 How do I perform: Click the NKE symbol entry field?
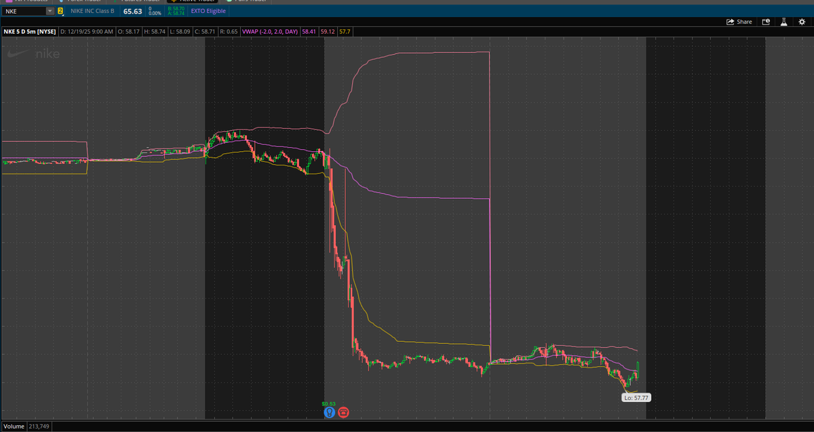tap(24, 12)
